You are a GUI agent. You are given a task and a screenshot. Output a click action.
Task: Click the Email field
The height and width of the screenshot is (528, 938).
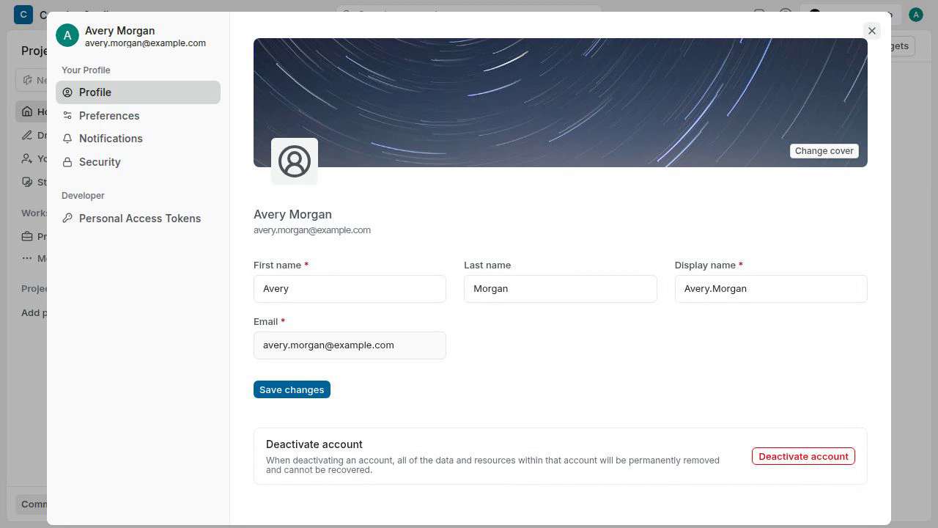click(350, 345)
